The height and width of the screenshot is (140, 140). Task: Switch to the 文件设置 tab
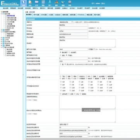(44, 15)
